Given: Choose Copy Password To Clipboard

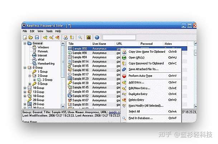Looking at the screenshot, I should click(151, 63).
